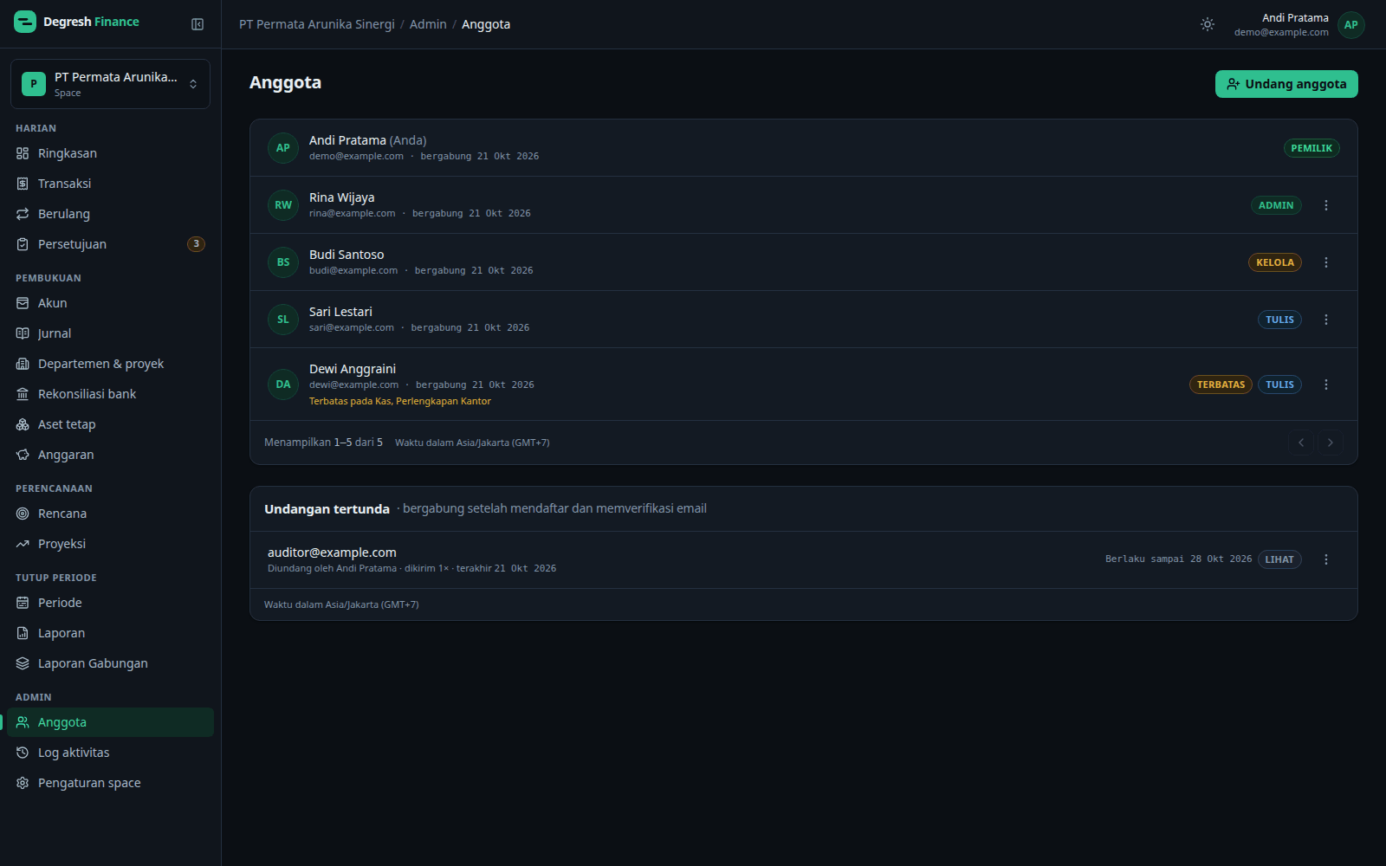
Task: Click the PEMILIK badge for Andi Pratama
Action: pyautogui.click(x=1312, y=148)
